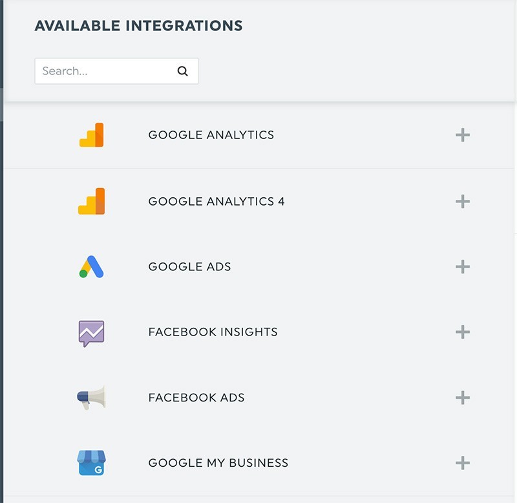Select the Google Analytics label text

click(x=211, y=135)
